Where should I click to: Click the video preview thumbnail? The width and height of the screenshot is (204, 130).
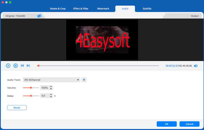point(102,40)
